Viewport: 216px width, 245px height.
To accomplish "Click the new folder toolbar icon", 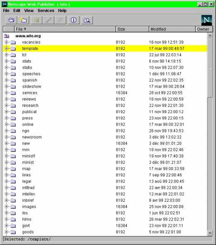I will (x=23, y=20).
